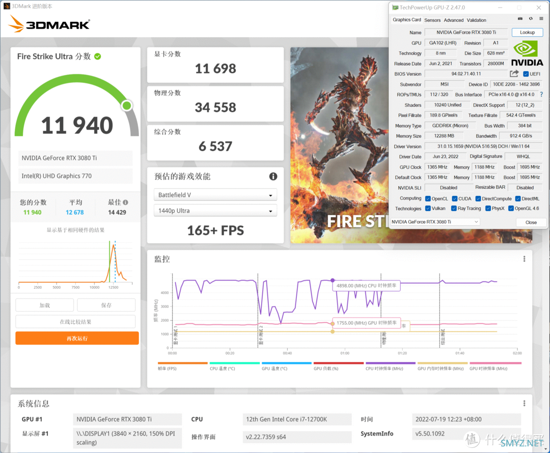This screenshot has height=453, width=550.
Task: Click the purple CPU 时钟频率 legend swatch
Action: pyautogui.click(x=391, y=363)
